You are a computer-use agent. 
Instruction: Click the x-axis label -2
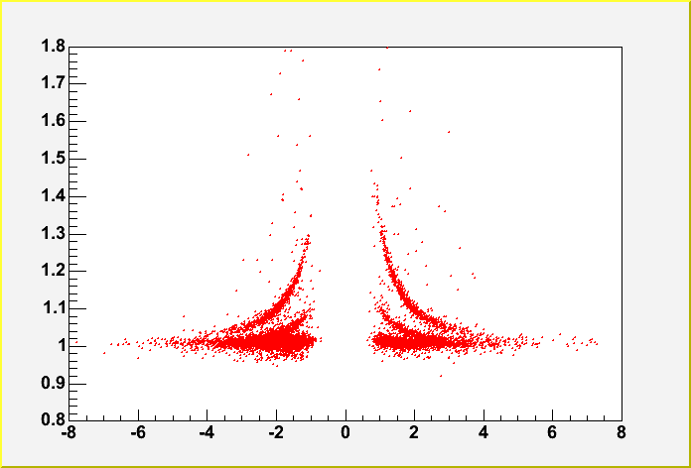pos(276,432)
